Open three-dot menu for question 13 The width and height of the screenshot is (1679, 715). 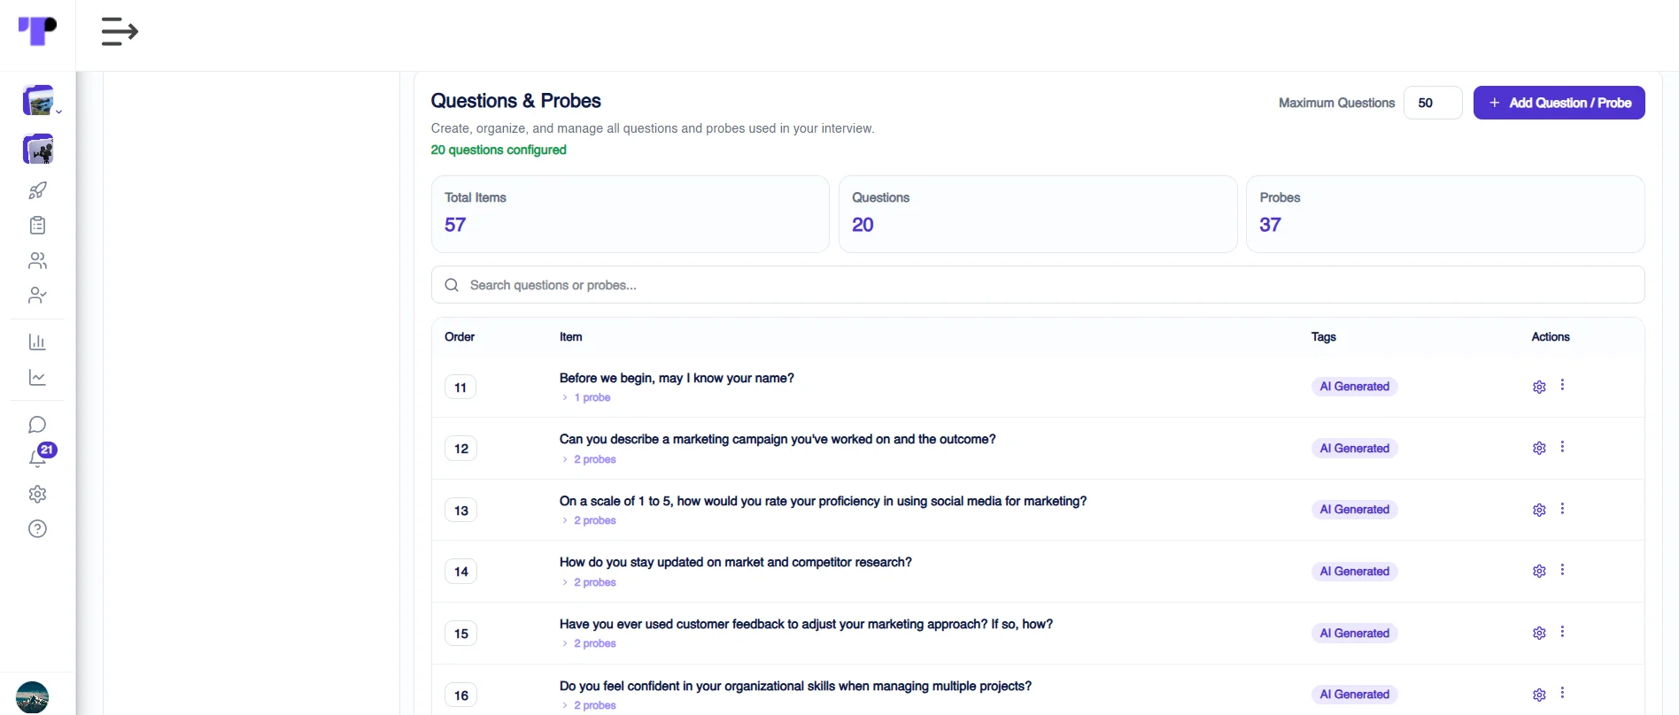(x=1562, y=509)
